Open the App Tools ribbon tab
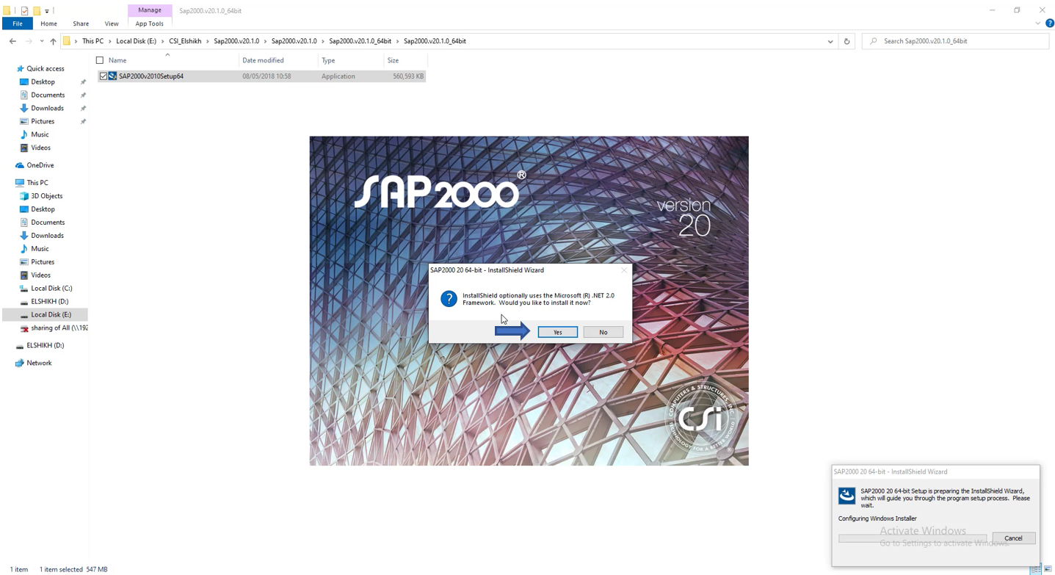Screen dimensions: 1055x575 [x=150, y=23]
